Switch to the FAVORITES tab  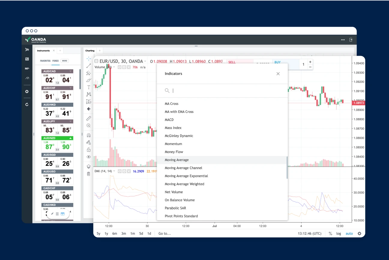[45, 61]
